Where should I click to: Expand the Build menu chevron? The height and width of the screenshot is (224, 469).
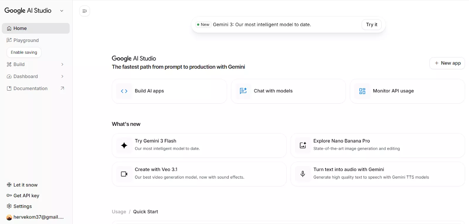click(x=62, y=65)
